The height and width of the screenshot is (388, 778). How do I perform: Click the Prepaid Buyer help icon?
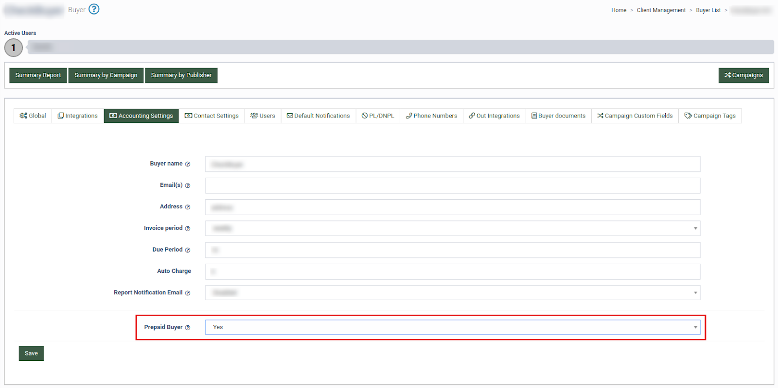coord(188,327)
